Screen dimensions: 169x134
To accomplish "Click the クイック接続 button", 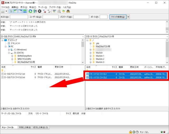I will point(118,17).
